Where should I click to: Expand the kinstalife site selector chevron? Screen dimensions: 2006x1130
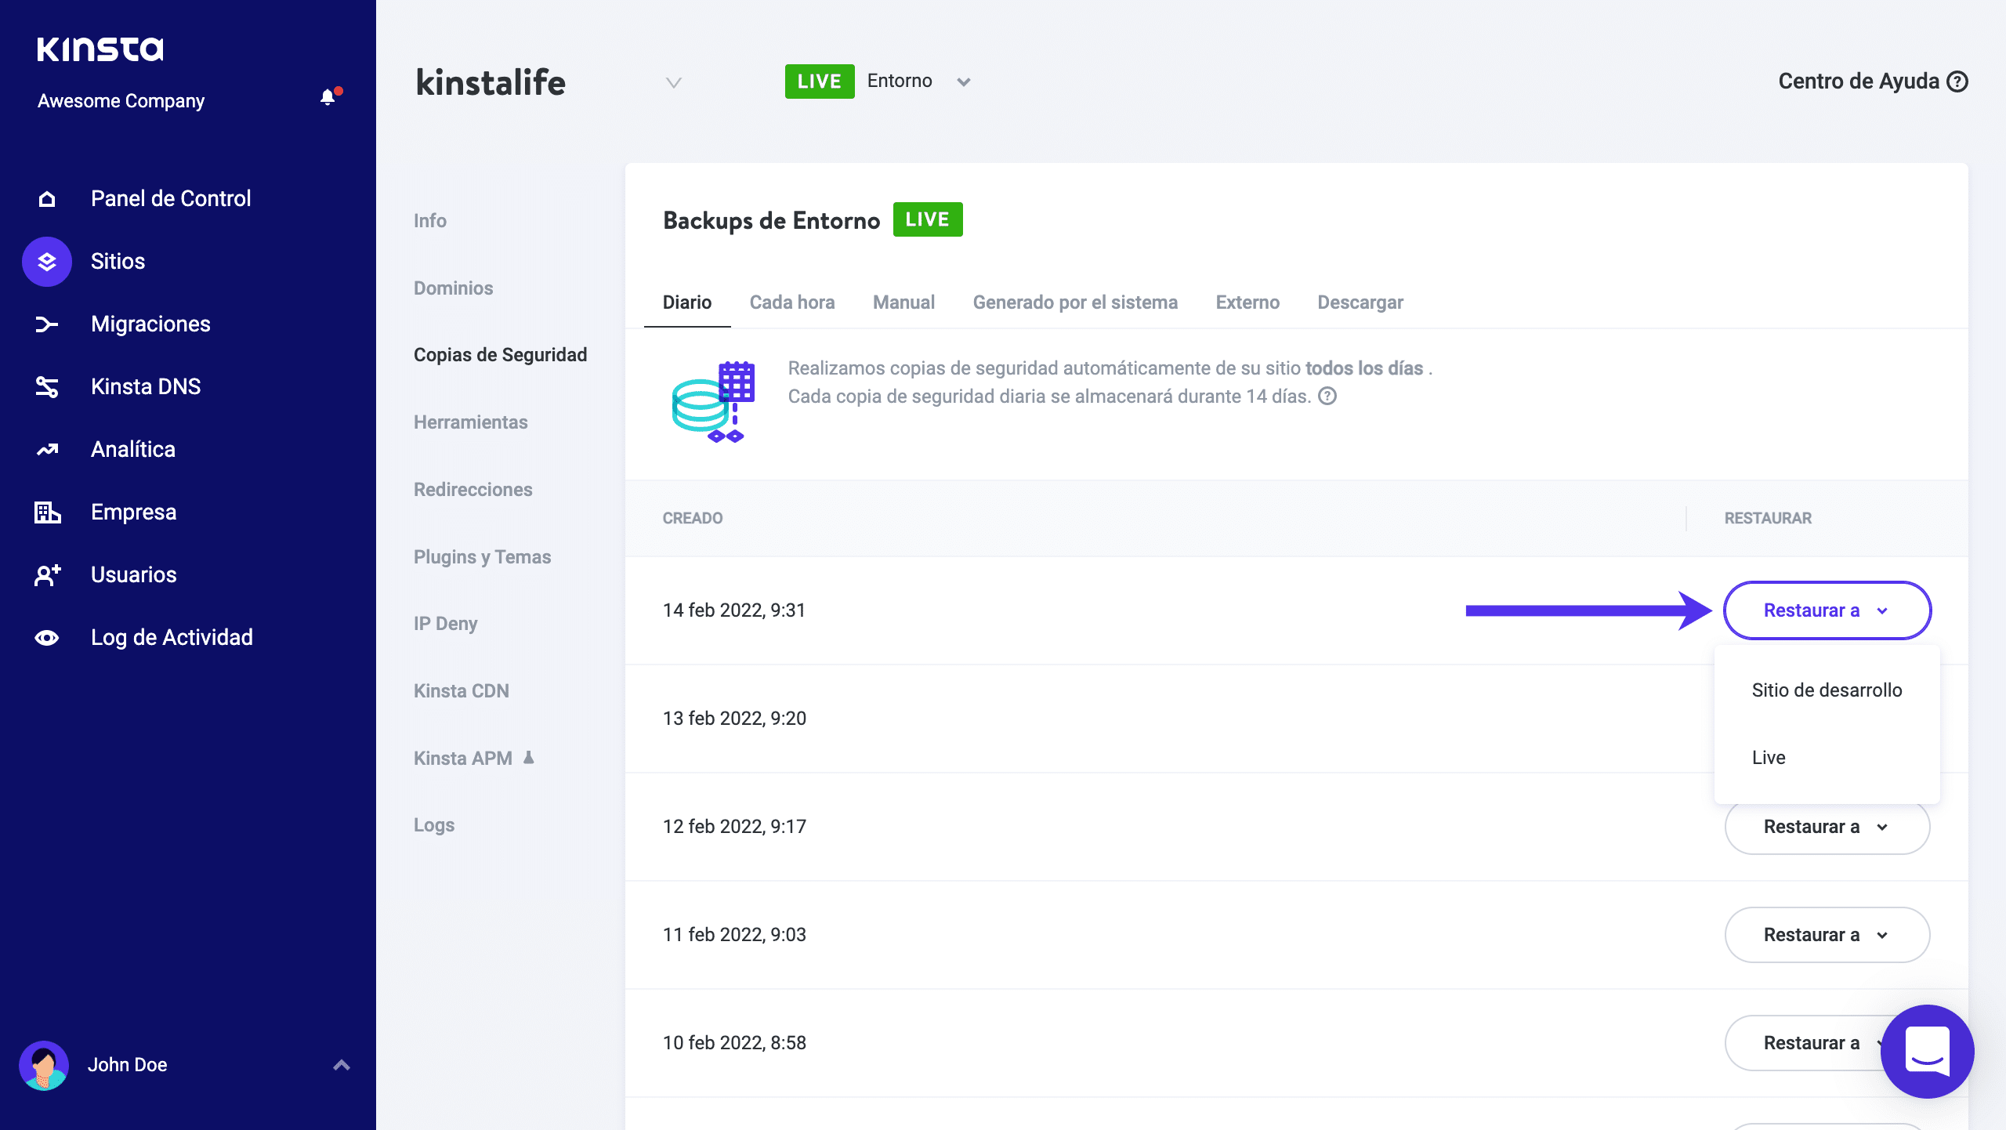click(x=673, y=82)
